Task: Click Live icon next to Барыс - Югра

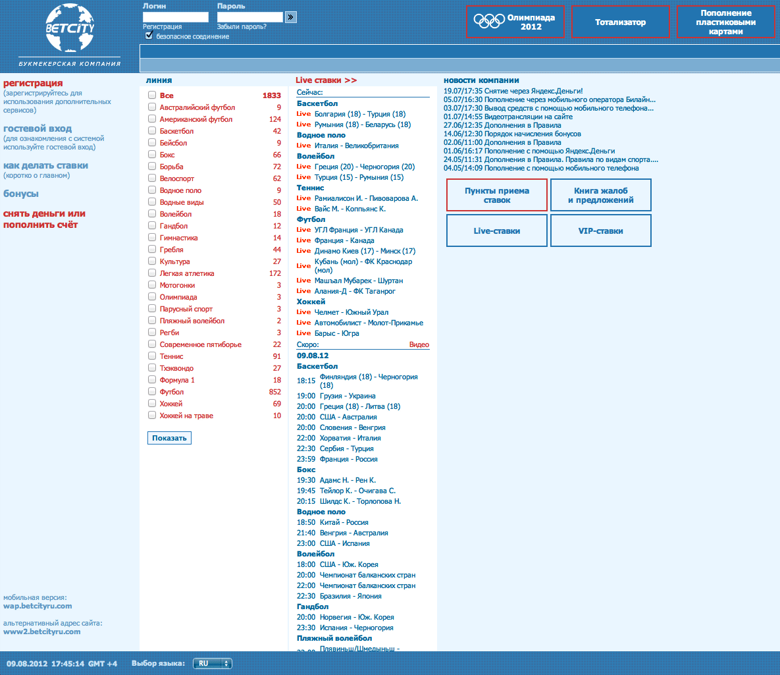Action: click(303, 333)
